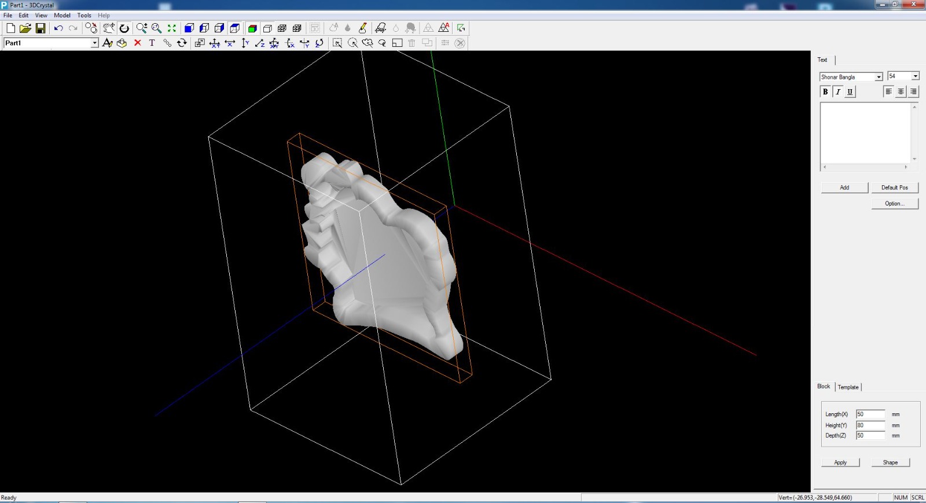Click the text box vertical scrollbar down arrow
Viewport: 926px width, 503px height.
pyautogui.click(x=914, y=159)
